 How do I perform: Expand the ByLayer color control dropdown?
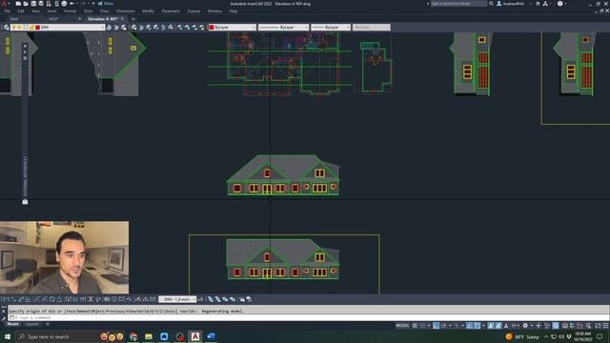coord(254,28)
